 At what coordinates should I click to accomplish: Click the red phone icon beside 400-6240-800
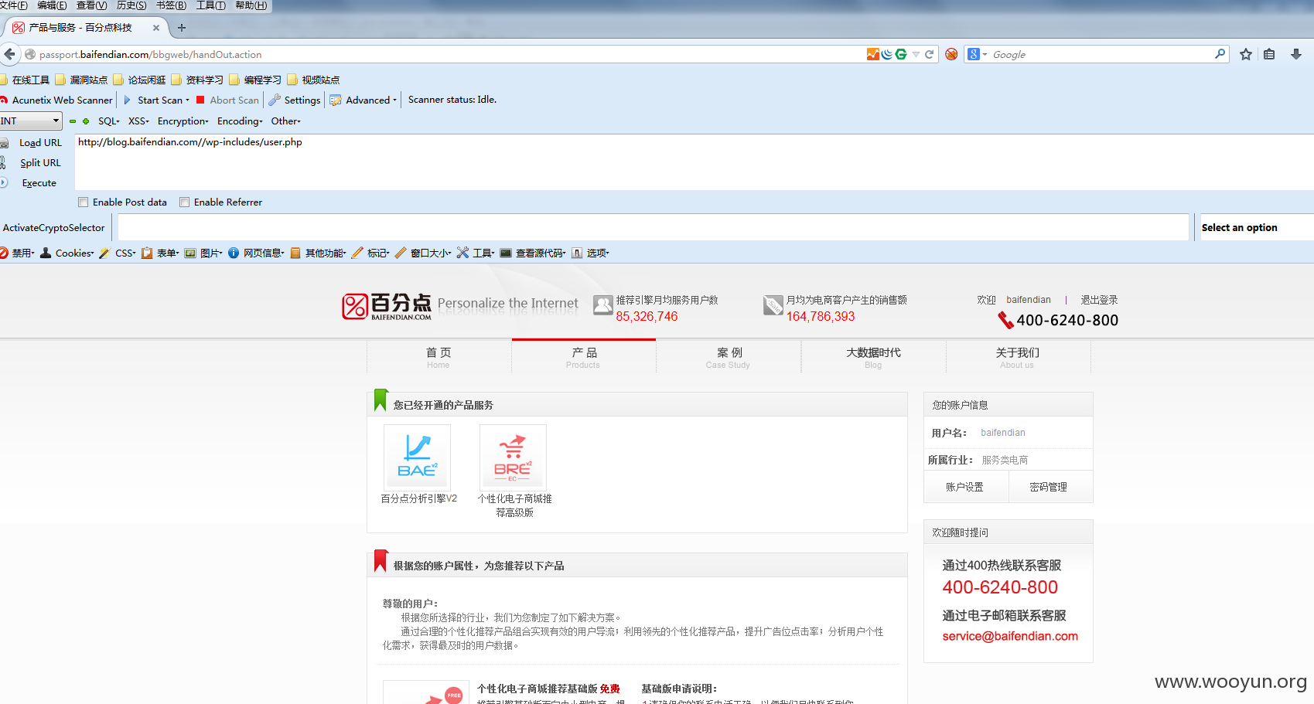coord(1005,320)
